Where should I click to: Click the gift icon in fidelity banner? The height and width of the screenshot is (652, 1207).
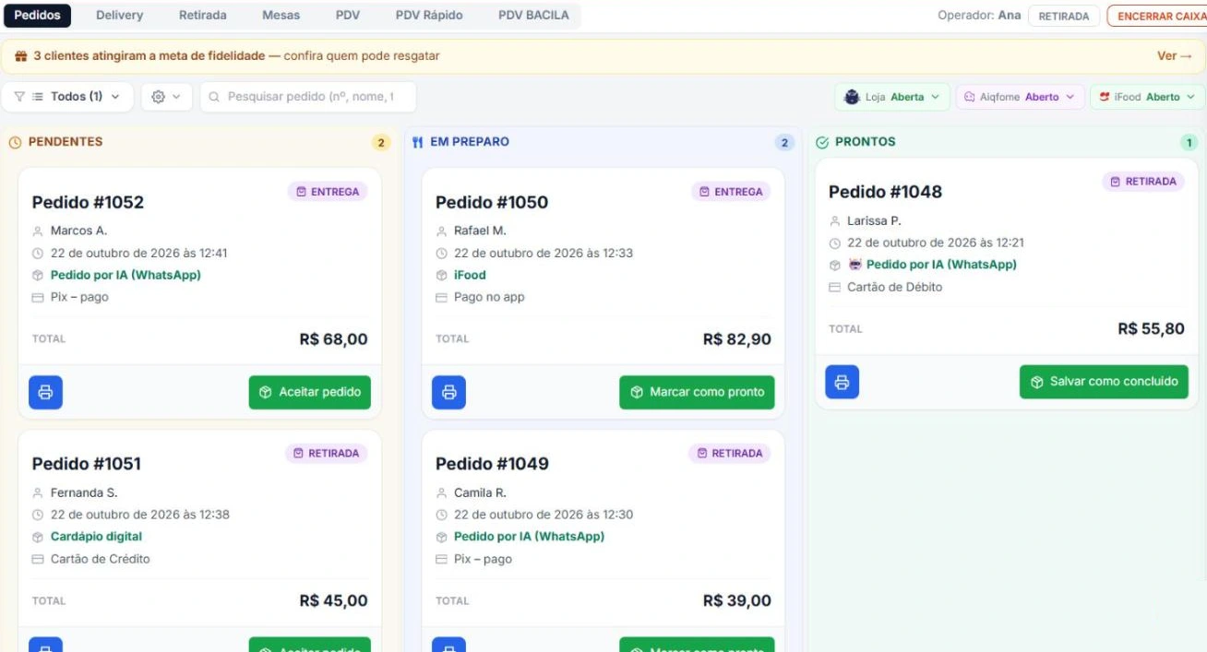point(21,56)
